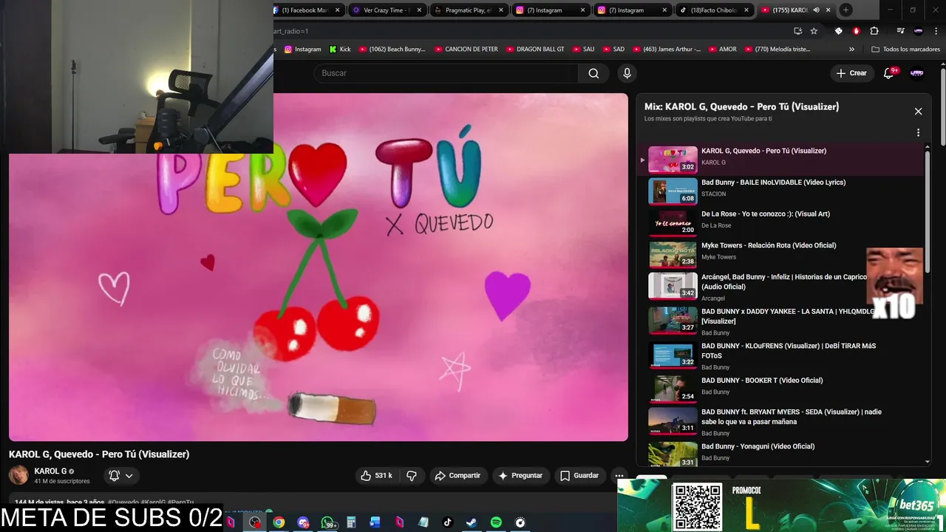Select BAD BUNNY BOOKER T playlist item
The height and width of the screenshot is (532, 946).
[780, 389]
